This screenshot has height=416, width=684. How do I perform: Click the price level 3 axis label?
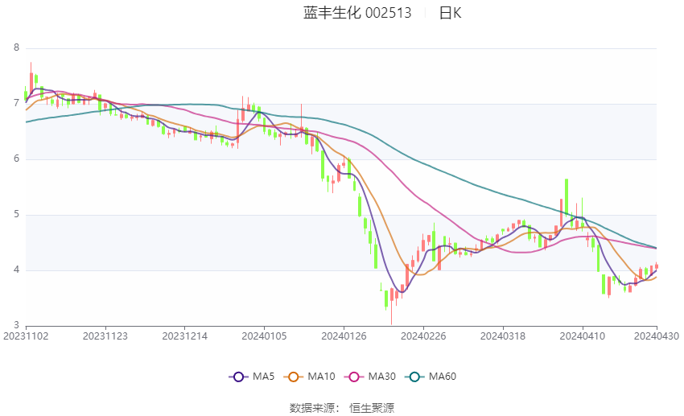click(x=16, y=326)
